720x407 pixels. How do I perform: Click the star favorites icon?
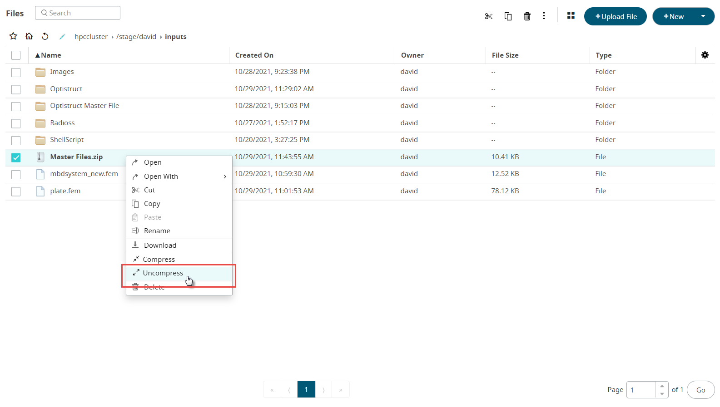tap(13, 36)
